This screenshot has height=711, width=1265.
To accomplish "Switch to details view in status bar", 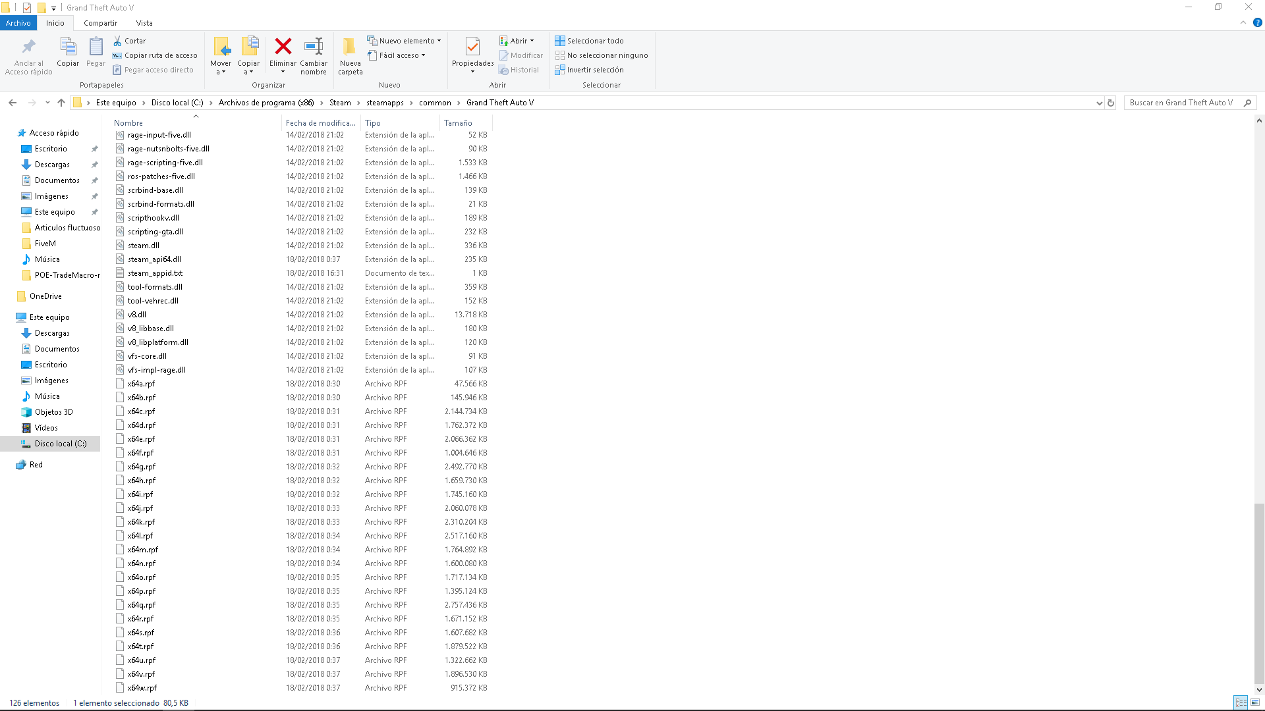I will click(x=1241, y=703).
